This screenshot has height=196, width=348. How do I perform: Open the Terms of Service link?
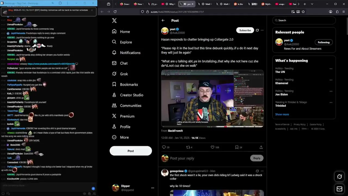[282, 124]
